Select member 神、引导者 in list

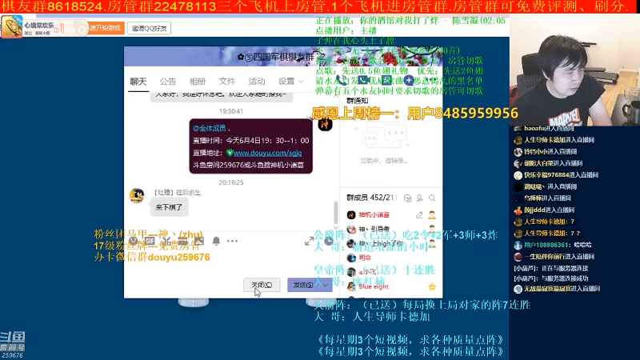(374, 229)
